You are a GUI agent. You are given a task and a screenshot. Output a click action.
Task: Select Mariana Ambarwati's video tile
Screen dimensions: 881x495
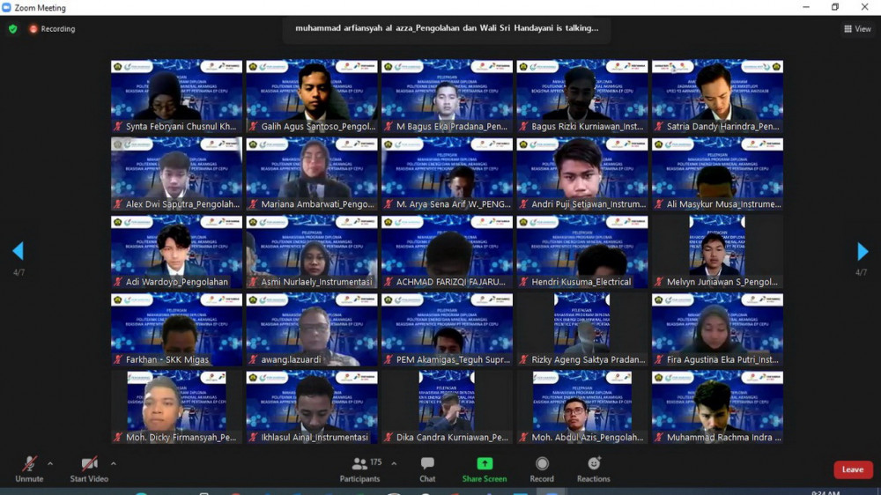(x=312, y=174)
